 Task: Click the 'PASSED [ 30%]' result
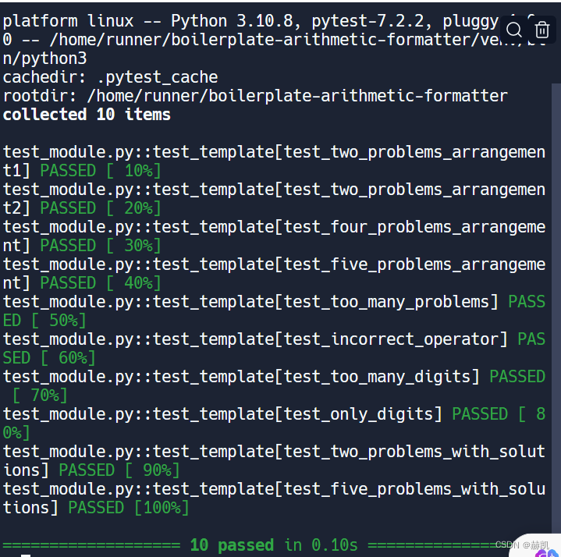coord(101,246)
